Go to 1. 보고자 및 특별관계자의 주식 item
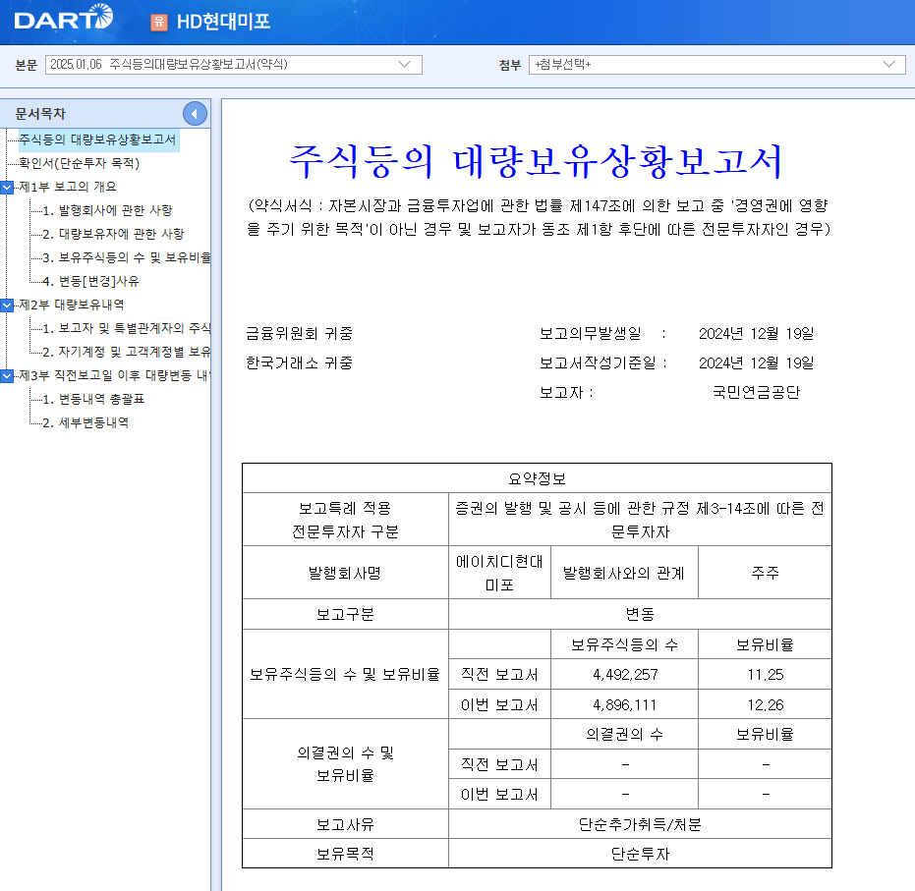 tap(126, 328)
